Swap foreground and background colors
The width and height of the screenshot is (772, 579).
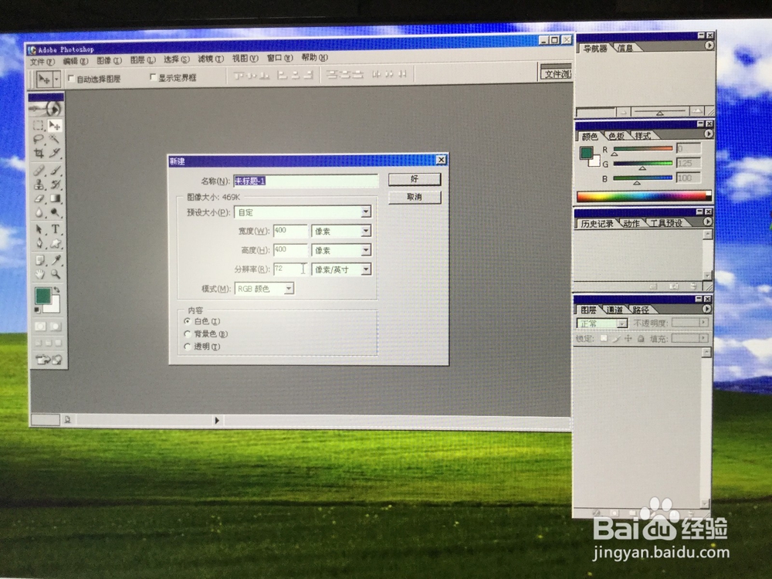click(56, 289)
